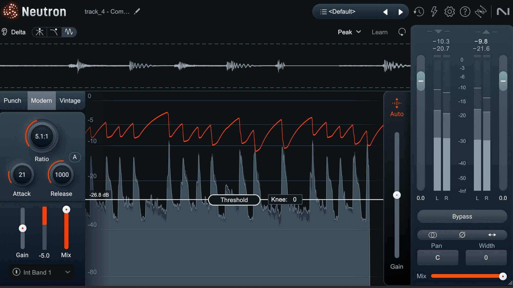Select the curve detection filter icon
Screen dimensions: 513x288
tap(54, 32)
